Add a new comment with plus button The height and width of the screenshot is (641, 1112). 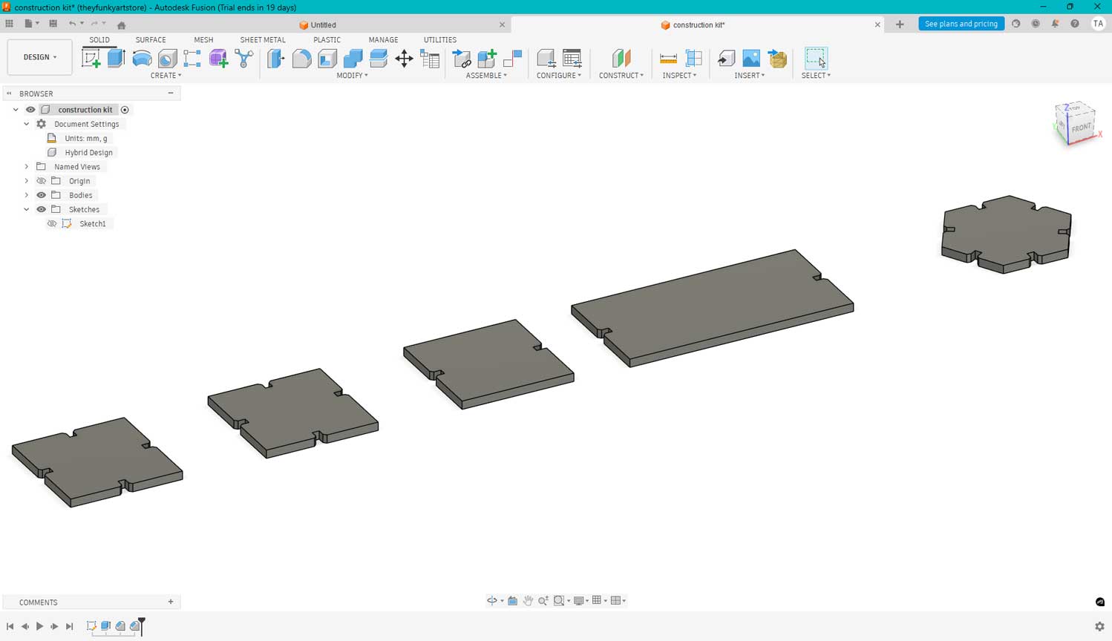pos(171,602)
